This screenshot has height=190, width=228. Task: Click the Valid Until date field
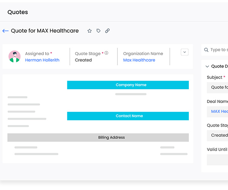218,160
